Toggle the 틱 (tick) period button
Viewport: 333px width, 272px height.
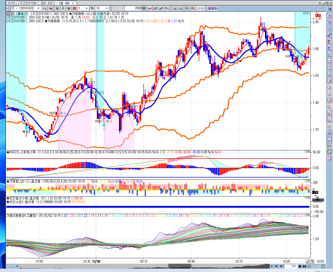point(92,8)
